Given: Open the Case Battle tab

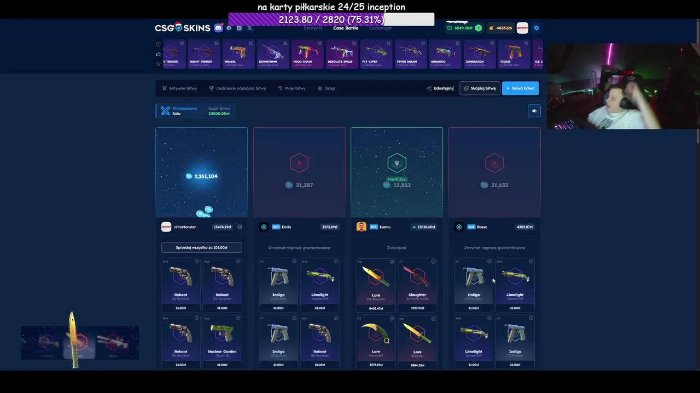Looking at the screenshot, I should coord(346,28).
